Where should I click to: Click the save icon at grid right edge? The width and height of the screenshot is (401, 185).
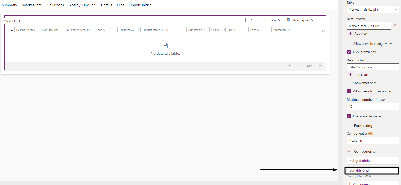pyautogui.click(x=323, y=31)
